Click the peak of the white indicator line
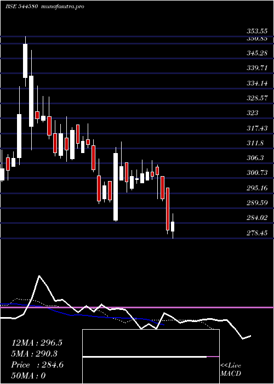Screen dimensions: 274x384 (x=39, y=276)
